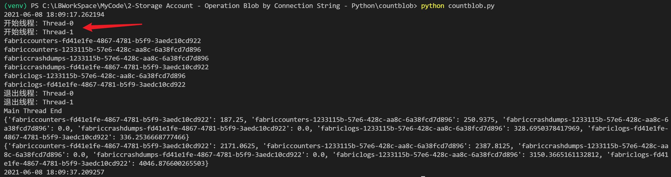Click the yellow python command word
Screen dimensions: 671x177
pyautogui.click(x=432, y=6)
